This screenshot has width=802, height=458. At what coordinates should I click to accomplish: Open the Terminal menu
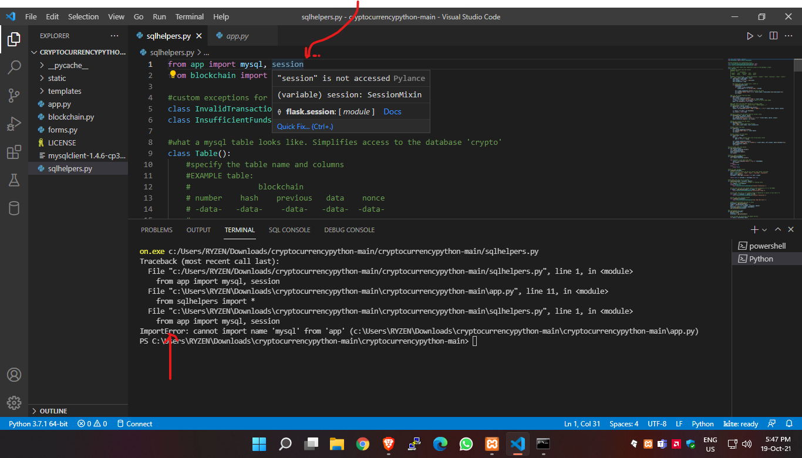coord(188,16)
